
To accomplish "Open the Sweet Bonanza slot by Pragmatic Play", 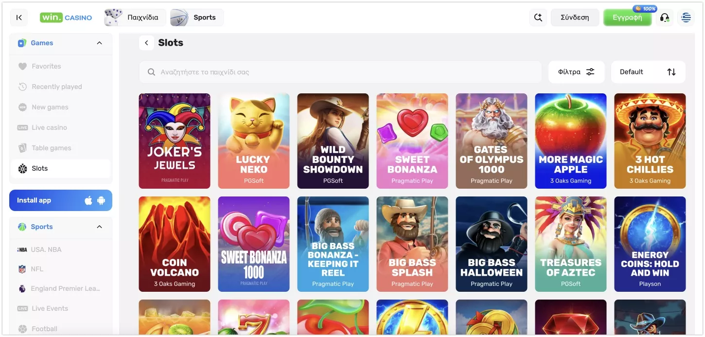I will click(x=412, y=141).
